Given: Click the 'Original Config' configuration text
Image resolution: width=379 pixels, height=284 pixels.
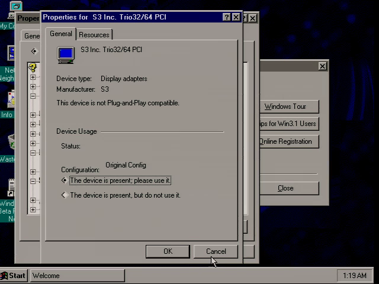Looking at the screenshot, I should 126,165.
